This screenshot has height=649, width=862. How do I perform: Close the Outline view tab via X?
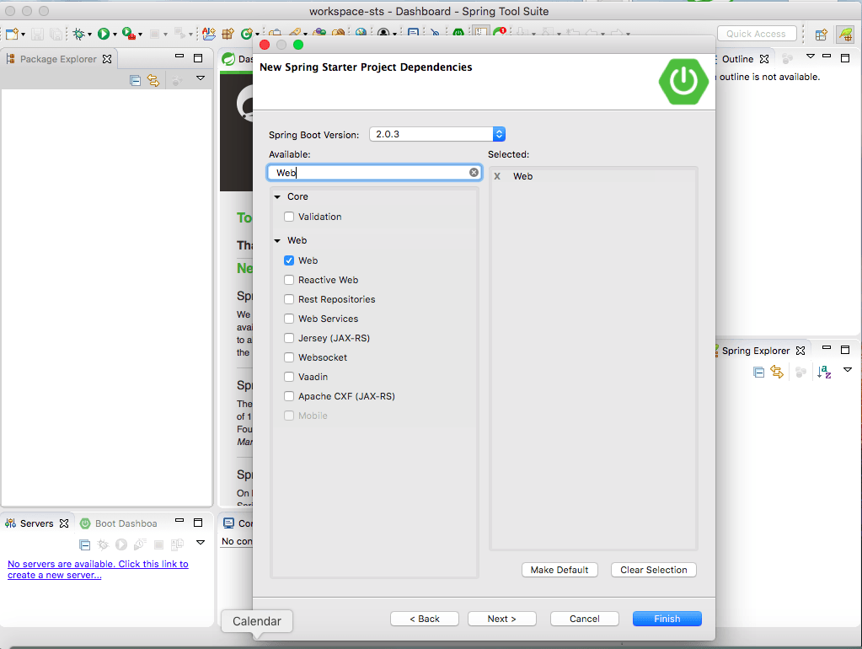click(x=764, y=59)
